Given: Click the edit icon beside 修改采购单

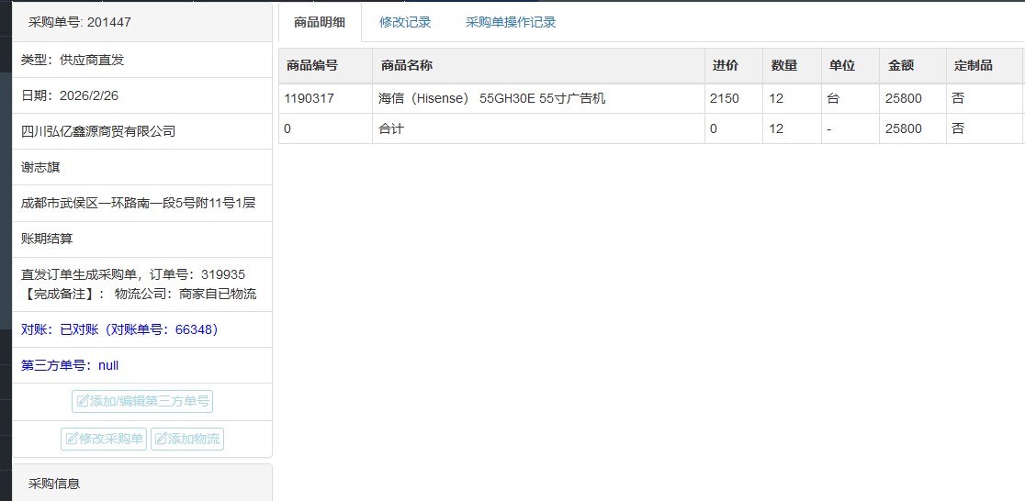Looking at the screenshot, I should (72, 440).
